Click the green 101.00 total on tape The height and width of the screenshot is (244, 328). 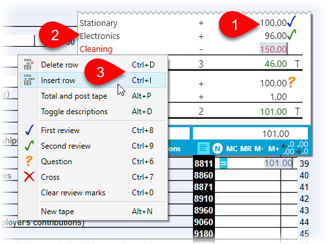tap(273, 112)
